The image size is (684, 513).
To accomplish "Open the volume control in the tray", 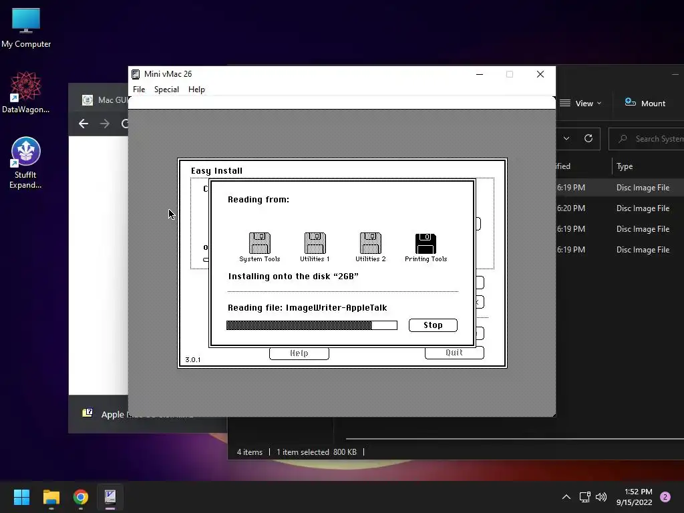I will (601, 497).
